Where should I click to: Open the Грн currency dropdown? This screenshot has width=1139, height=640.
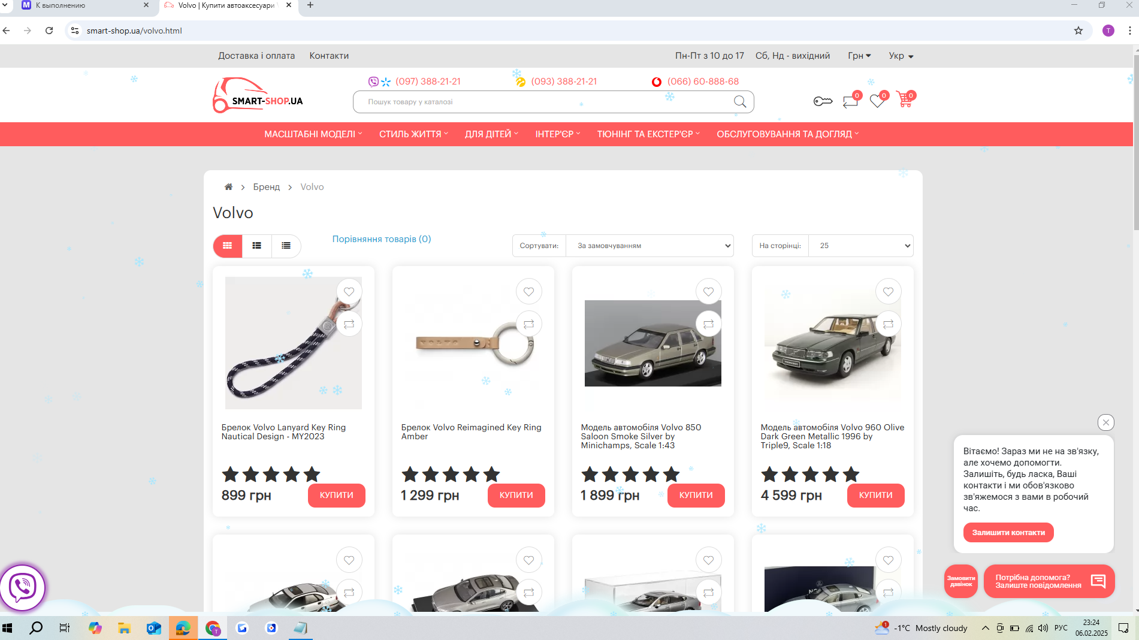coord(859,56)
